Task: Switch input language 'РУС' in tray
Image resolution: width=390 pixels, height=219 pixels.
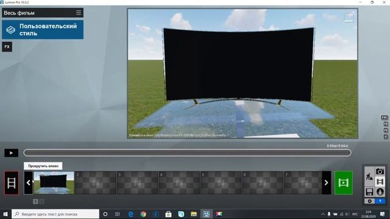Action: click(x=355, y=214)
